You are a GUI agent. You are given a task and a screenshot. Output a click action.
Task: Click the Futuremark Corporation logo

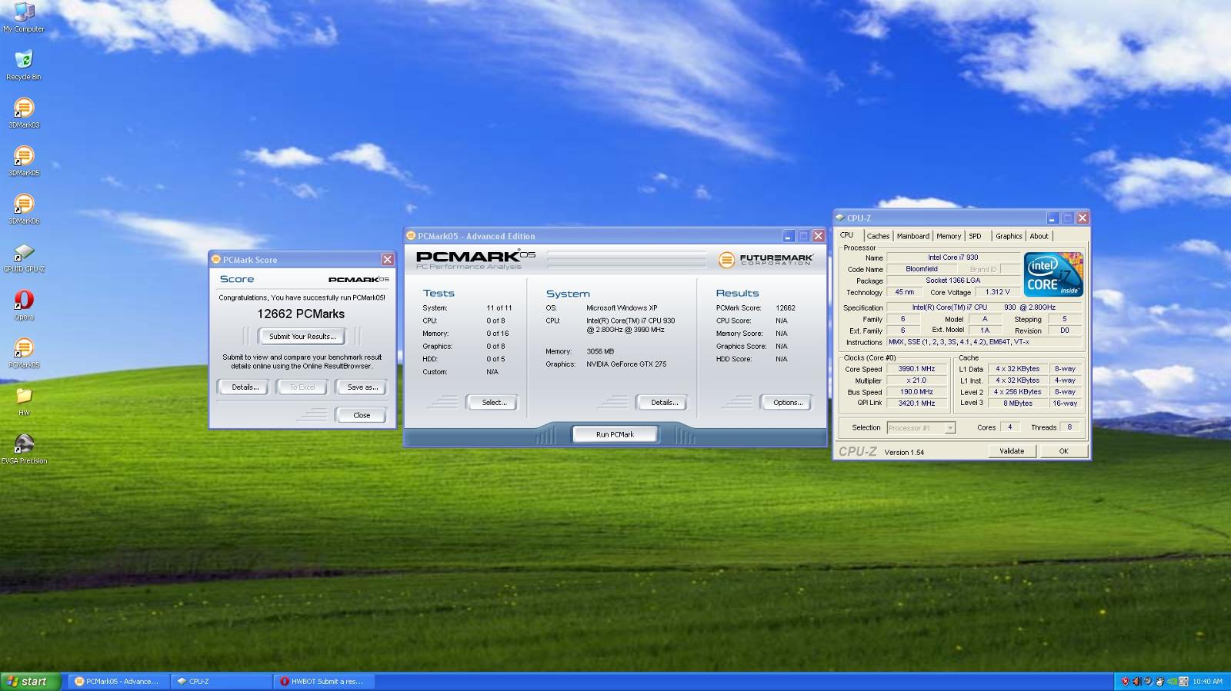[x=765, y=260]
